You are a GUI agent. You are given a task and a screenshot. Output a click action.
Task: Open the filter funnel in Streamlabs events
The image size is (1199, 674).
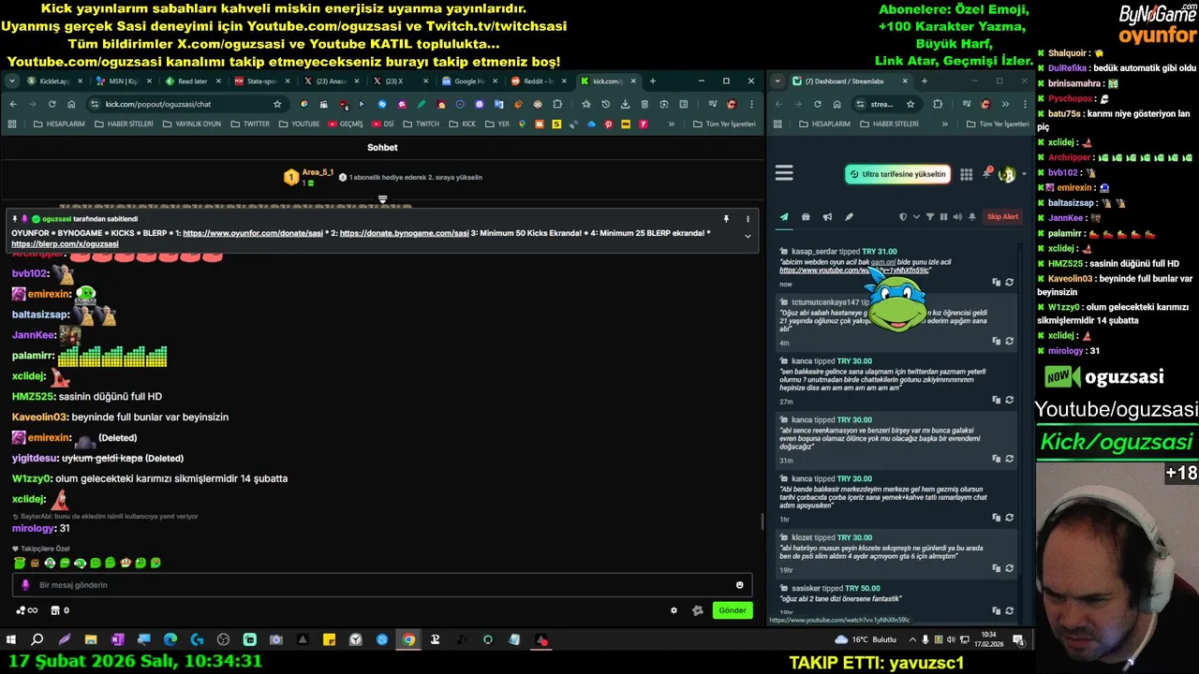(930, 217)
